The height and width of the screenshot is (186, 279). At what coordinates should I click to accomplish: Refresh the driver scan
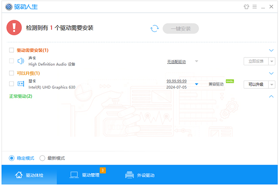(x=155, y=28)
